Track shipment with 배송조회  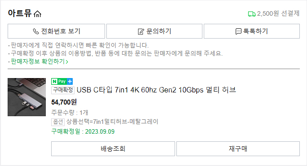[x=113, y=149]
